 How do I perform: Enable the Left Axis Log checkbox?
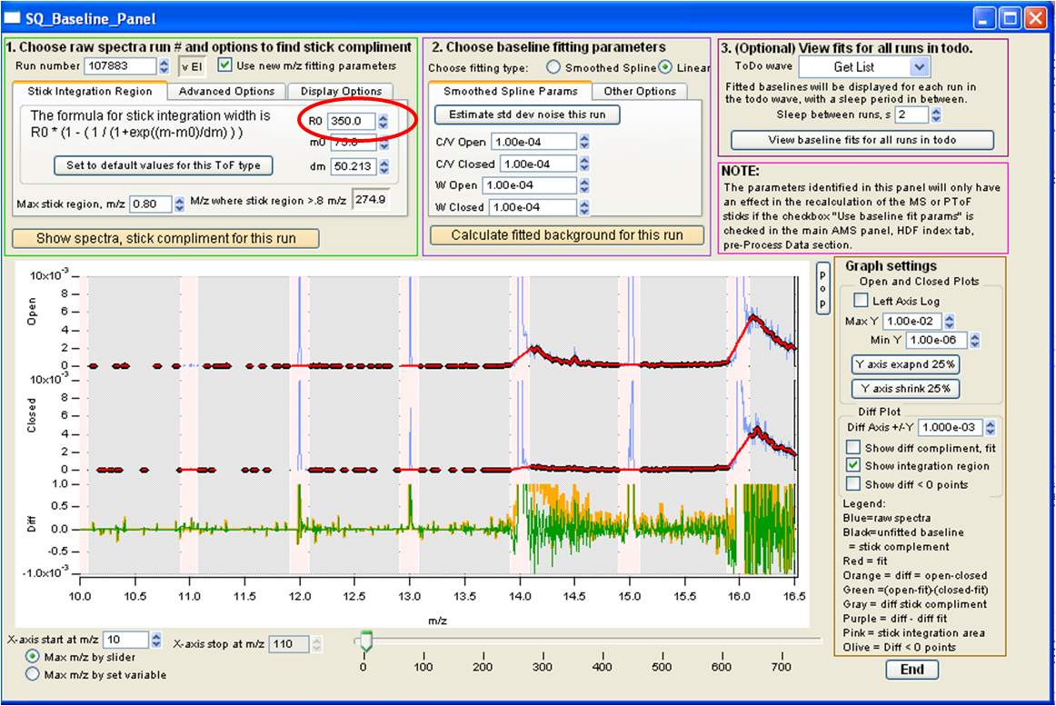861,301
